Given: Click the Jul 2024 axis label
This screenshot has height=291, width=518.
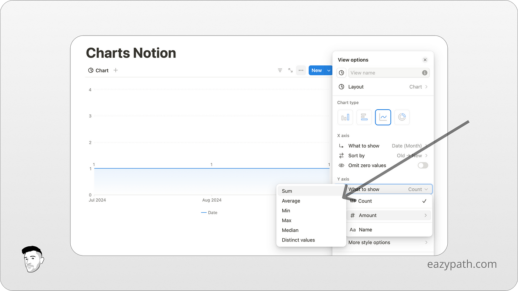Looking at the screenshot, I should pyautogui.click(x=97, y=200).
